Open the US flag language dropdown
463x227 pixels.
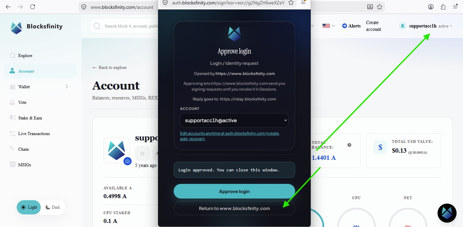click(x=328, y=26)
